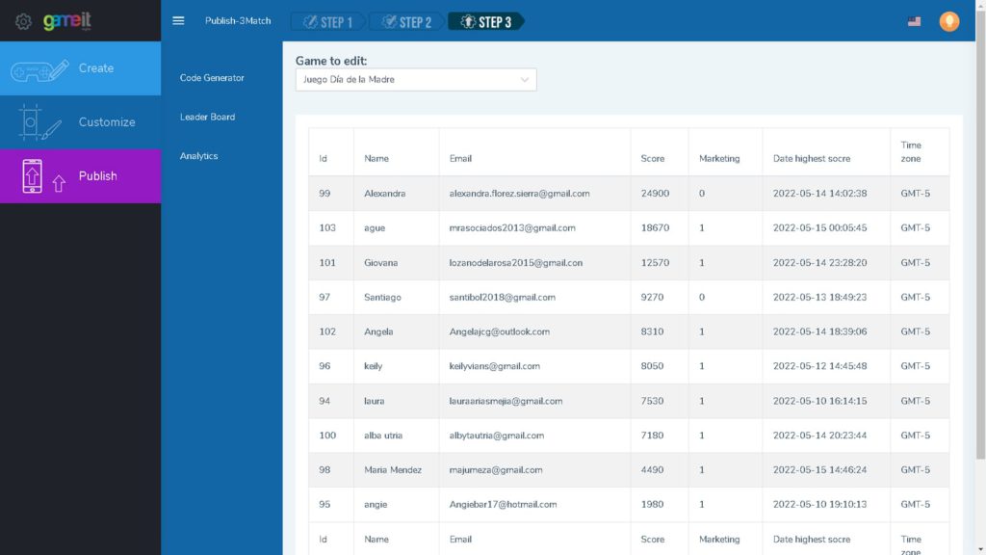Sort by the Score column header

click(x=652, y=158)
